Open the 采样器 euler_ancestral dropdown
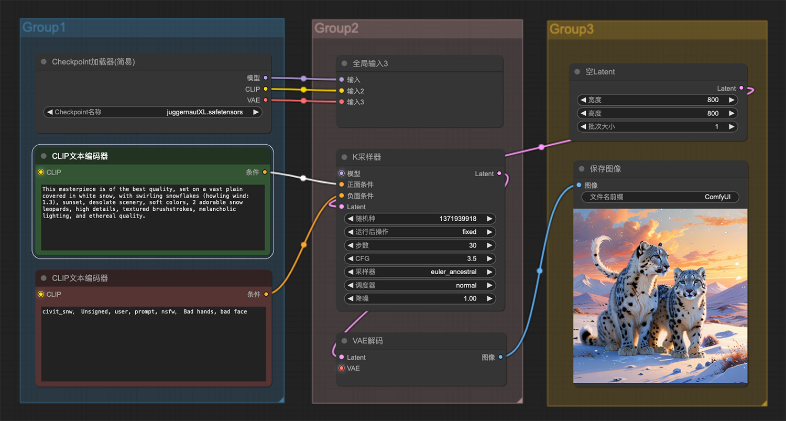786x421 pixels. pyautogui.click(x=420, y=272)
